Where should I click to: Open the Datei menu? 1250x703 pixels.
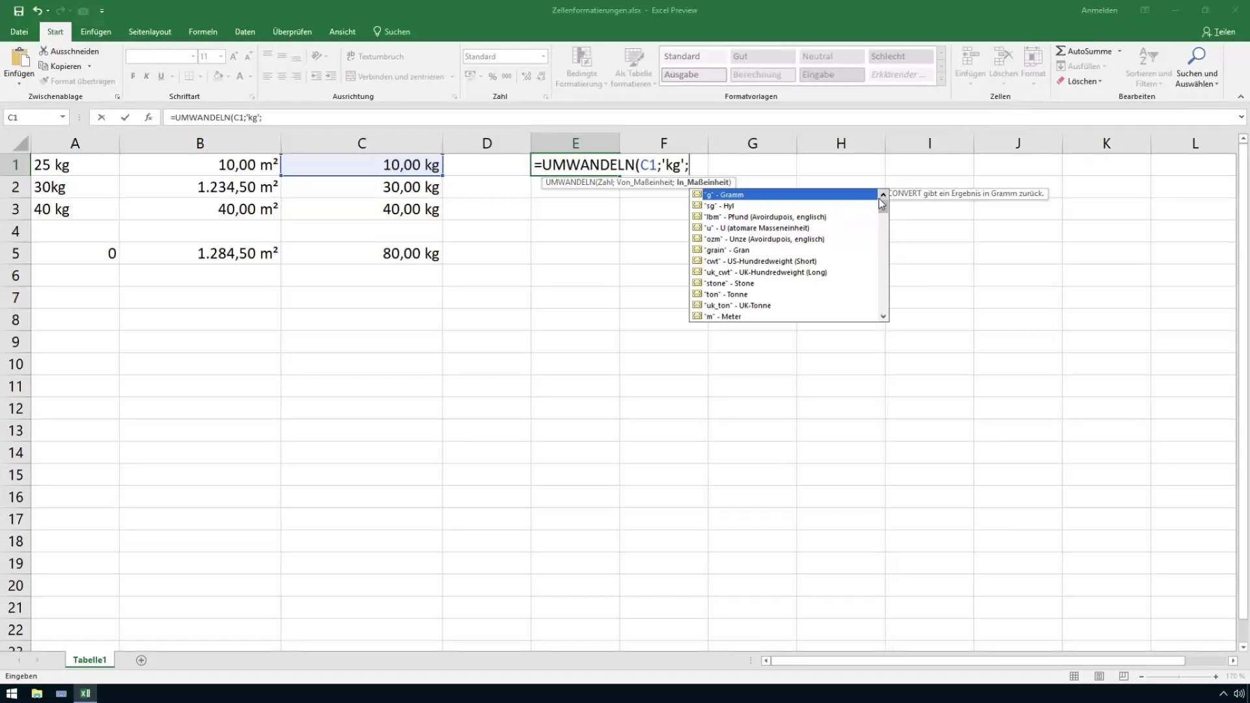19,31
